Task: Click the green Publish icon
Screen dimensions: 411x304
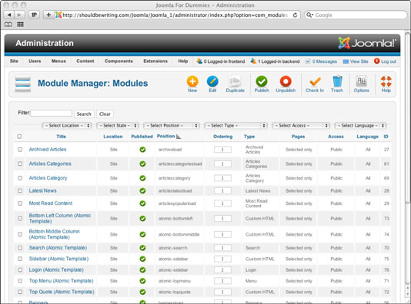Action: pos(262,81)
